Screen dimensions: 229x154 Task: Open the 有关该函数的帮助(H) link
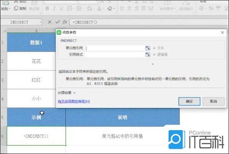[74, 101]
